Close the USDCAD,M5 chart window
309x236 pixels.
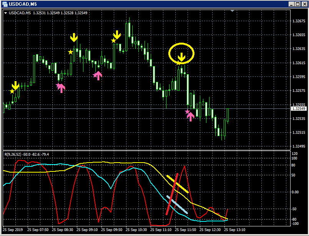(304, 4)
